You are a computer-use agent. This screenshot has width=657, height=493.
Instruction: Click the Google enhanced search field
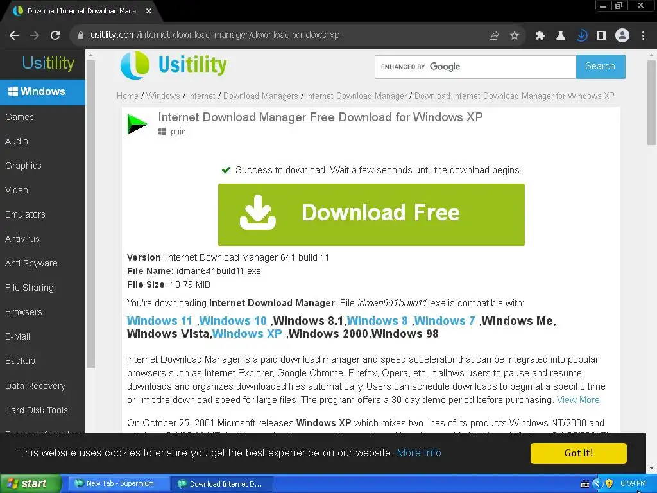point(475,67)
